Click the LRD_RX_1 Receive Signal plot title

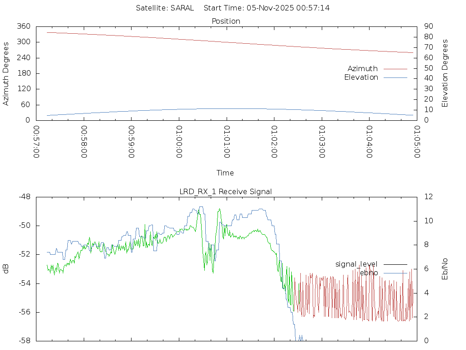pos(226,191)
